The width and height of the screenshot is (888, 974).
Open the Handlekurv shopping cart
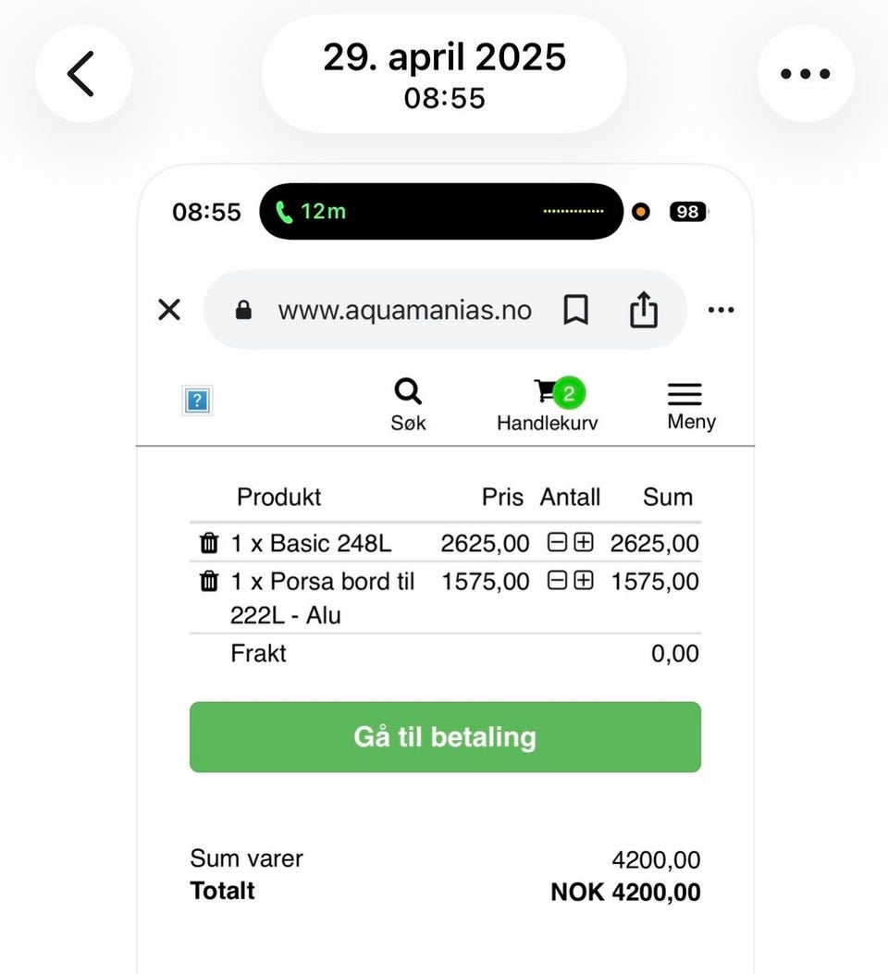pos(547,404)
